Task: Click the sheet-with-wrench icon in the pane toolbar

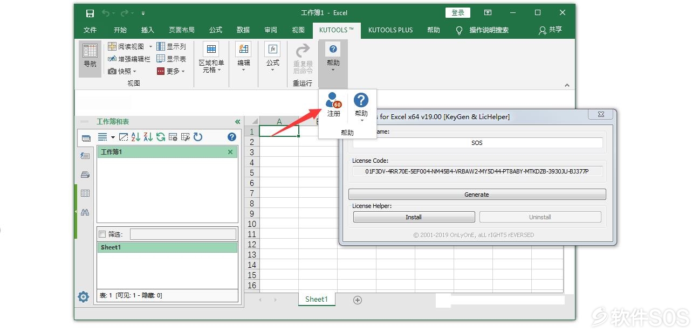Action: coord(186,137)
